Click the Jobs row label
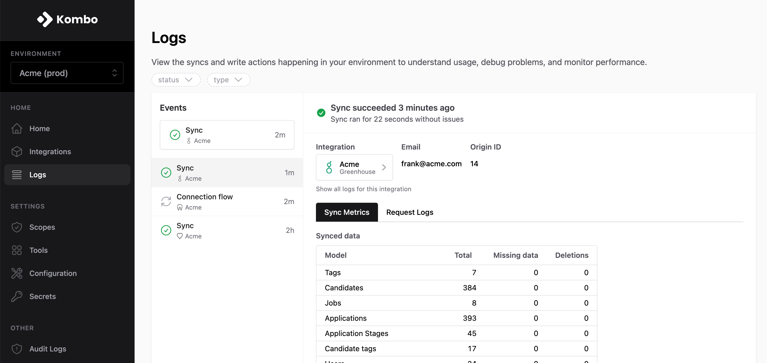This screenshot has height=363, width=767. (x=333, y=303)
